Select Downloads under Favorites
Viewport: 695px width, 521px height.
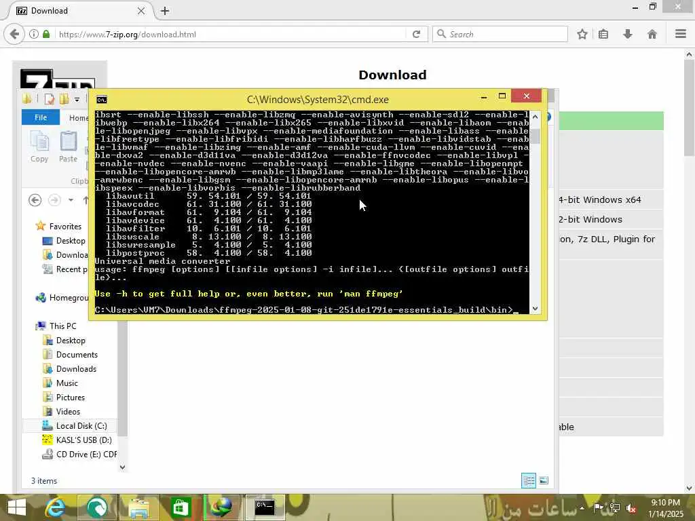64,255
